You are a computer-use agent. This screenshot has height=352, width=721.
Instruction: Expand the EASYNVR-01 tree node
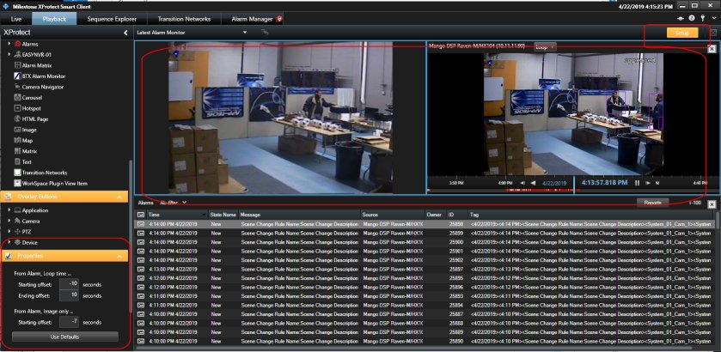(x=9, y=55)
